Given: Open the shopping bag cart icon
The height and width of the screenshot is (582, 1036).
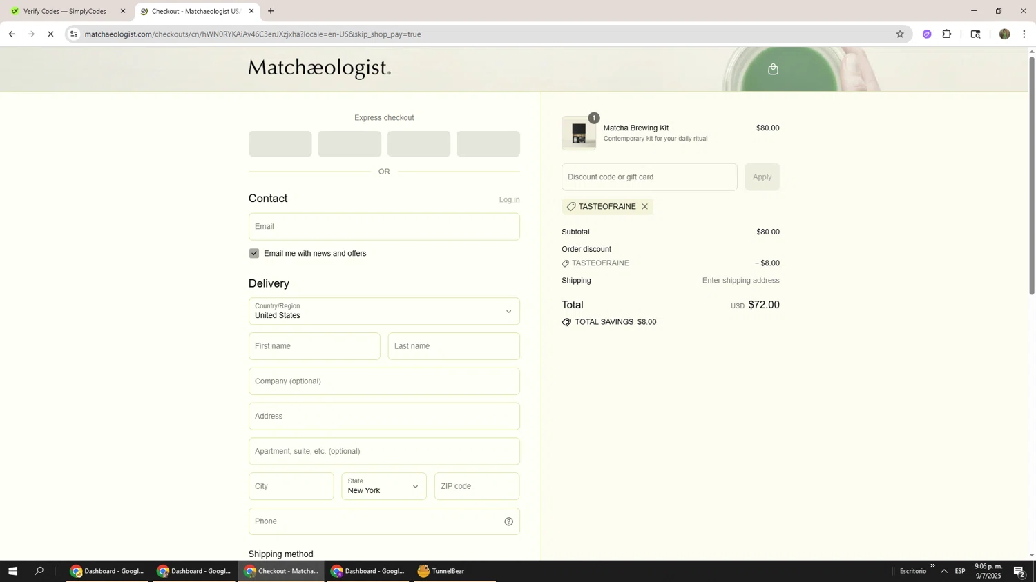Looking at the screenshot, I should (x=773, y=69).
